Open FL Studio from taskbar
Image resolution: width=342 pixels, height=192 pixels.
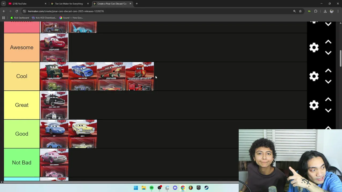click(191, 188)
